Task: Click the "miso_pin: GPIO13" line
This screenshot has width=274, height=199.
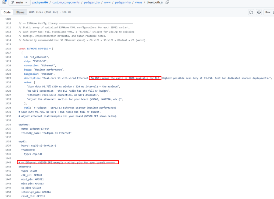Action: tap(32, 184)
